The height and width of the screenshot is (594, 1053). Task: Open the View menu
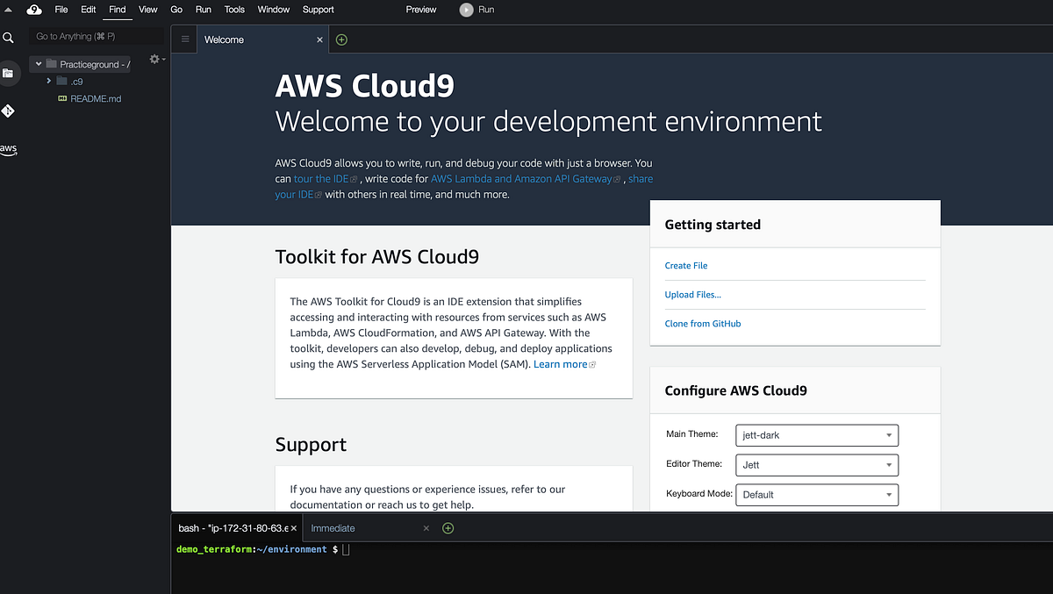(x=147, y=10)
